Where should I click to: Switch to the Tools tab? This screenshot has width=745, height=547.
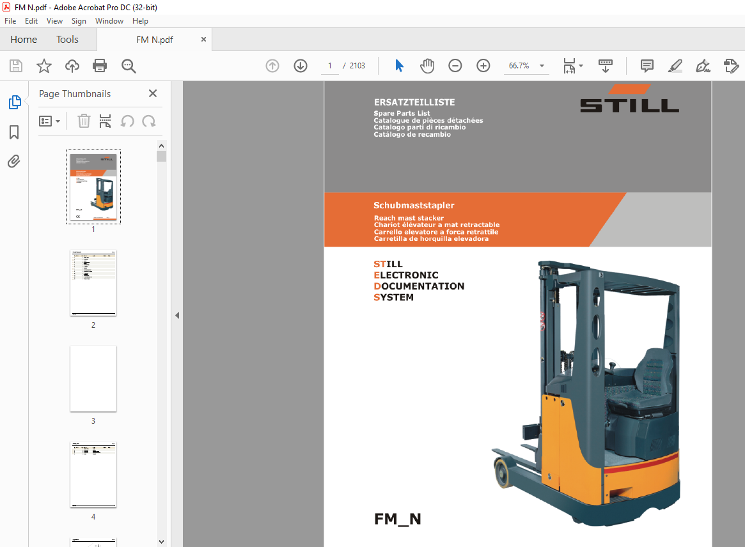68,40
